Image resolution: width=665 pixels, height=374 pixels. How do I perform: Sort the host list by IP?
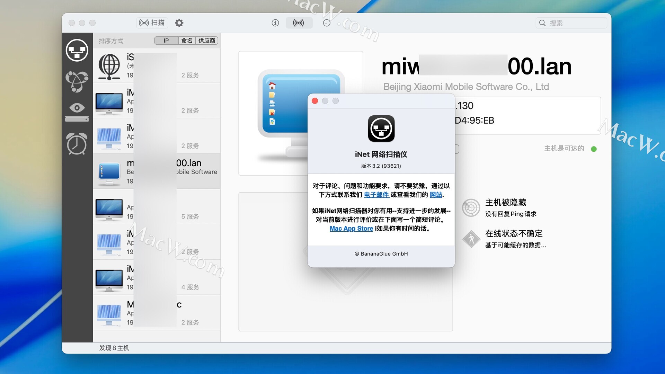(166, 41)
